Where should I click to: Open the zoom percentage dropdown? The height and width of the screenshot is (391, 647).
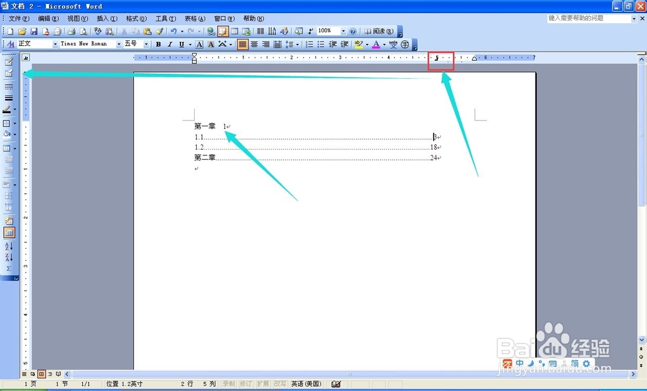coord(344,31)
